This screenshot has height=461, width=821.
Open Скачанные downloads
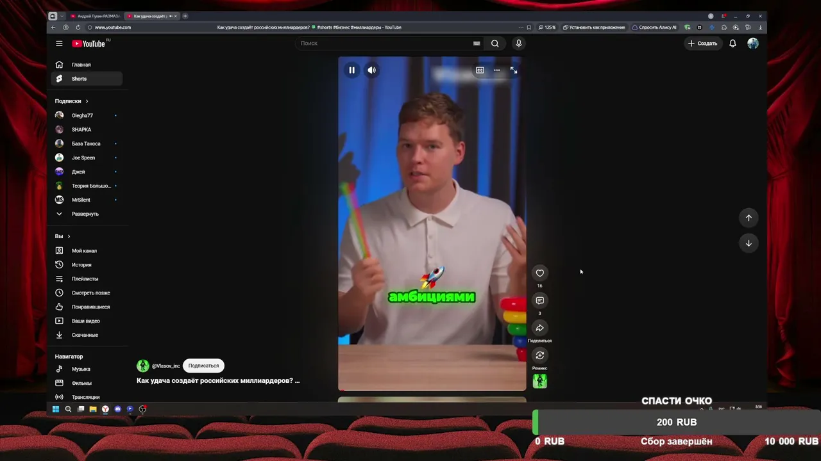pos(87,336)
